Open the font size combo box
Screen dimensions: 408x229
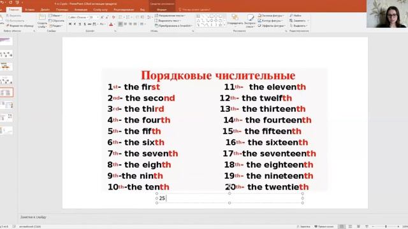coord(94,17)
